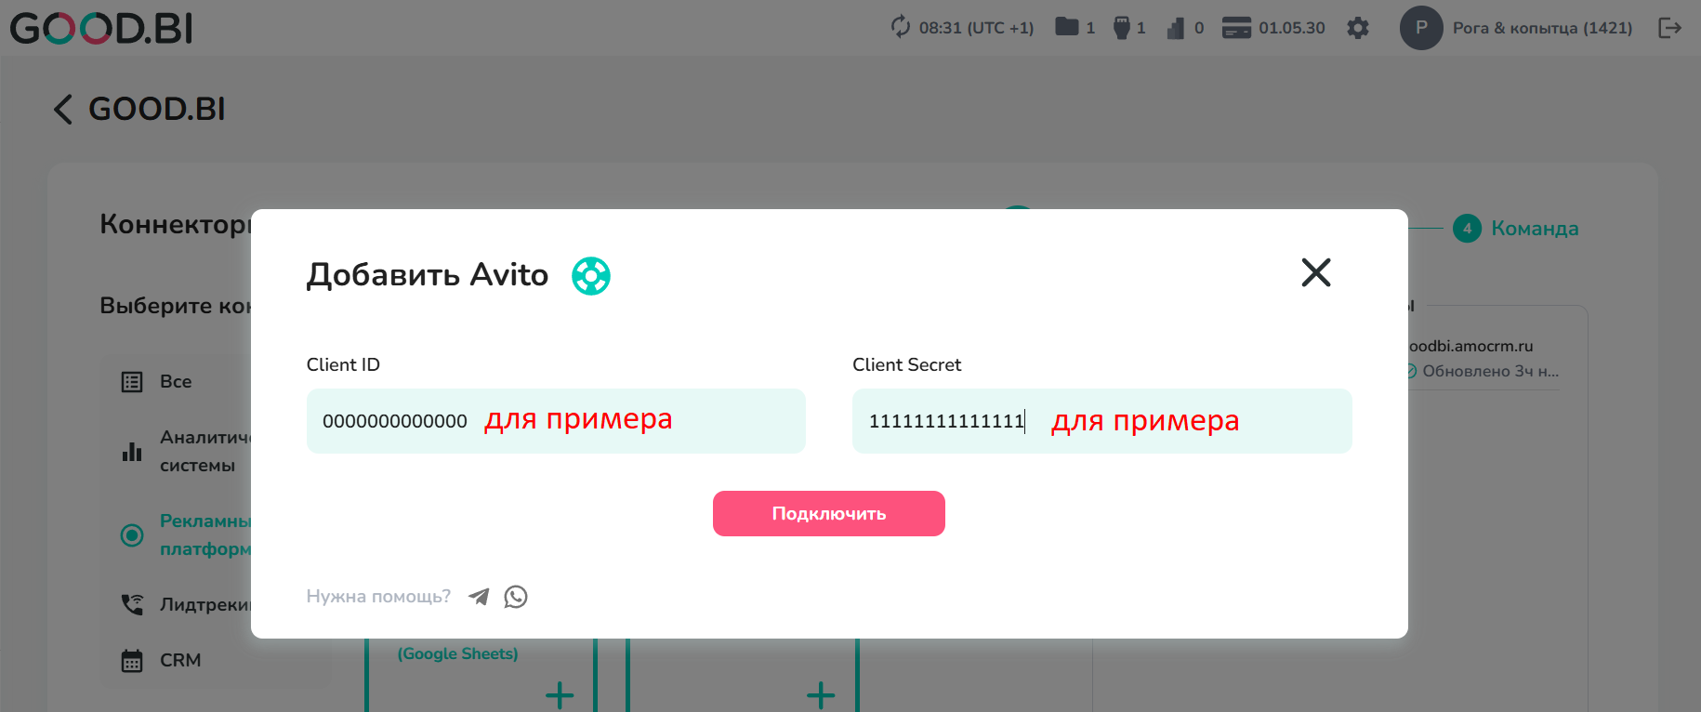Click the connectors plug counter icon
Image resolution: width=1701 pixels, height=712 pixels.
tap(1122, 28)
